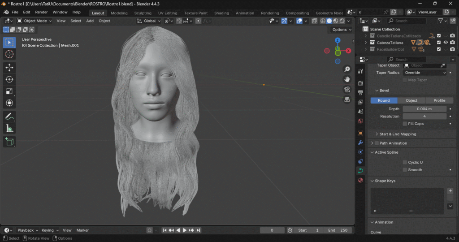
Task: Hide CabezaTatiana in viewport via eye icon
Action: click(x=446, y=43)
